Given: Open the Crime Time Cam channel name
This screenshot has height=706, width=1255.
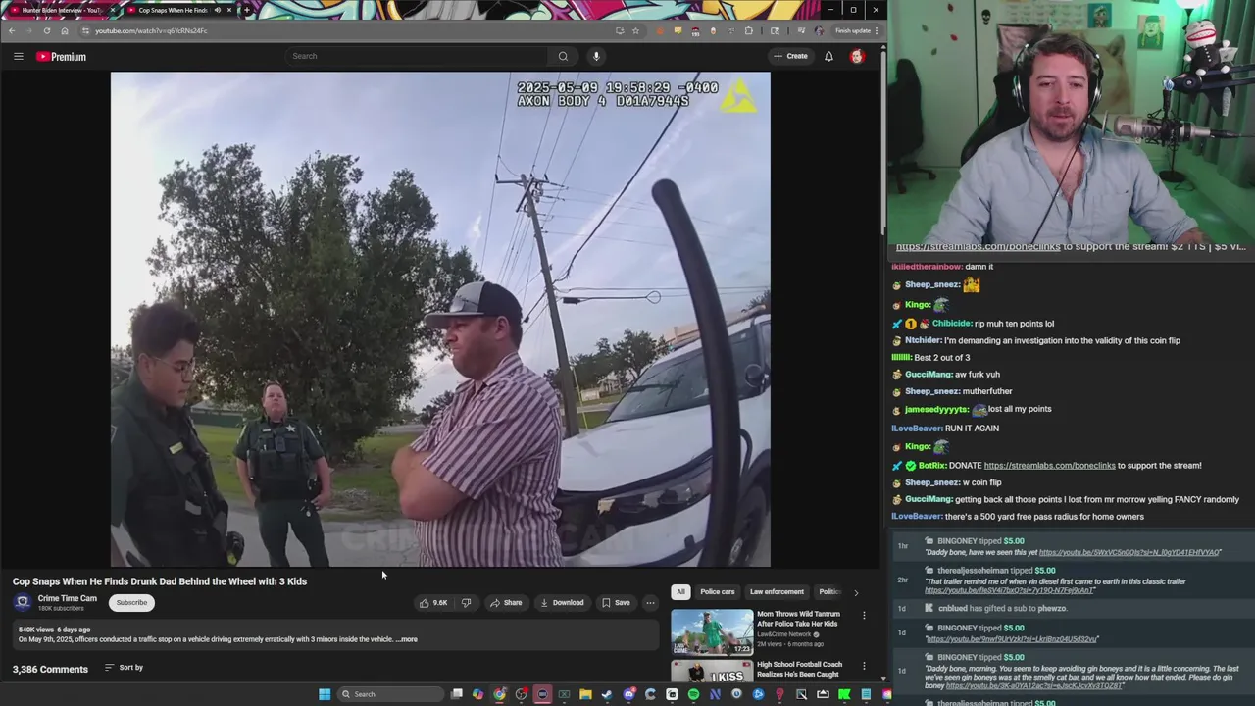Looking at the screenshot, I should (x=67, y=598).
